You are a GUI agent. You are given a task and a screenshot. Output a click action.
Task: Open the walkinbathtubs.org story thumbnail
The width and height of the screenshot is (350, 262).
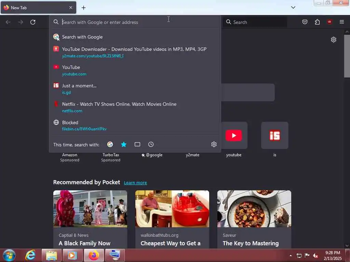click(x=172, y=209)
